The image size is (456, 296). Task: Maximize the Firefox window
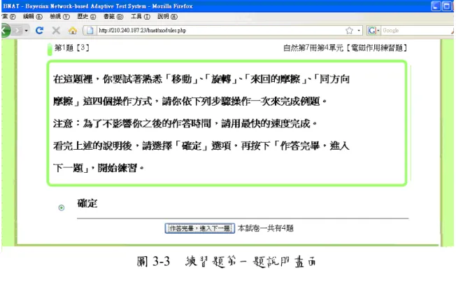coord(447,6)
